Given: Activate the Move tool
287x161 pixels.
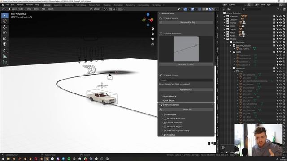Looking at the screenshot, I should (x=5, y=27).
